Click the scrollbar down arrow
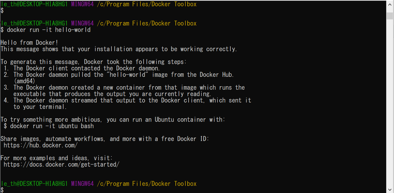394x193 pixels. pyautogui.click(x=390, y=189)
